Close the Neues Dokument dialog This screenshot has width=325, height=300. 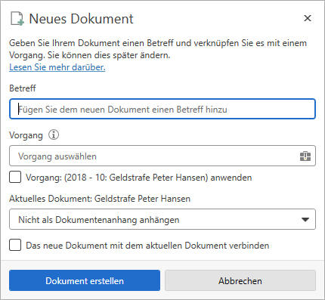308,18
